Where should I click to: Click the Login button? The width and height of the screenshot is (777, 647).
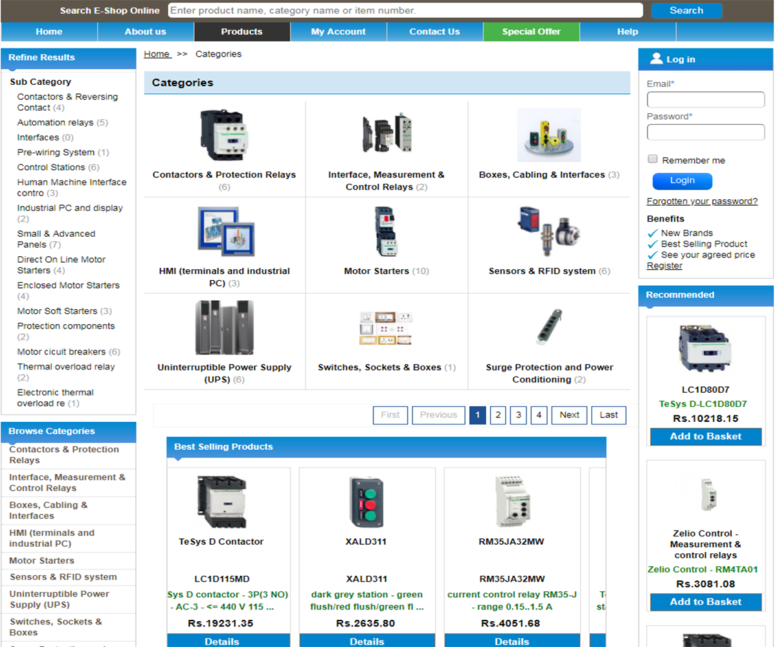click(x=682, y=181)
